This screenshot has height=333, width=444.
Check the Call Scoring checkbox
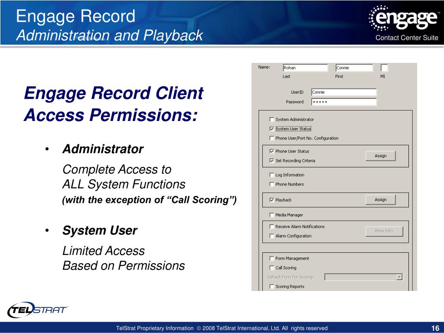tap(272, 268)
